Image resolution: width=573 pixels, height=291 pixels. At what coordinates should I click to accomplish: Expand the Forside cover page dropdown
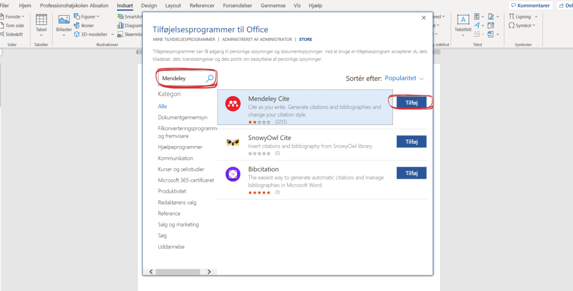click(23, 17)
